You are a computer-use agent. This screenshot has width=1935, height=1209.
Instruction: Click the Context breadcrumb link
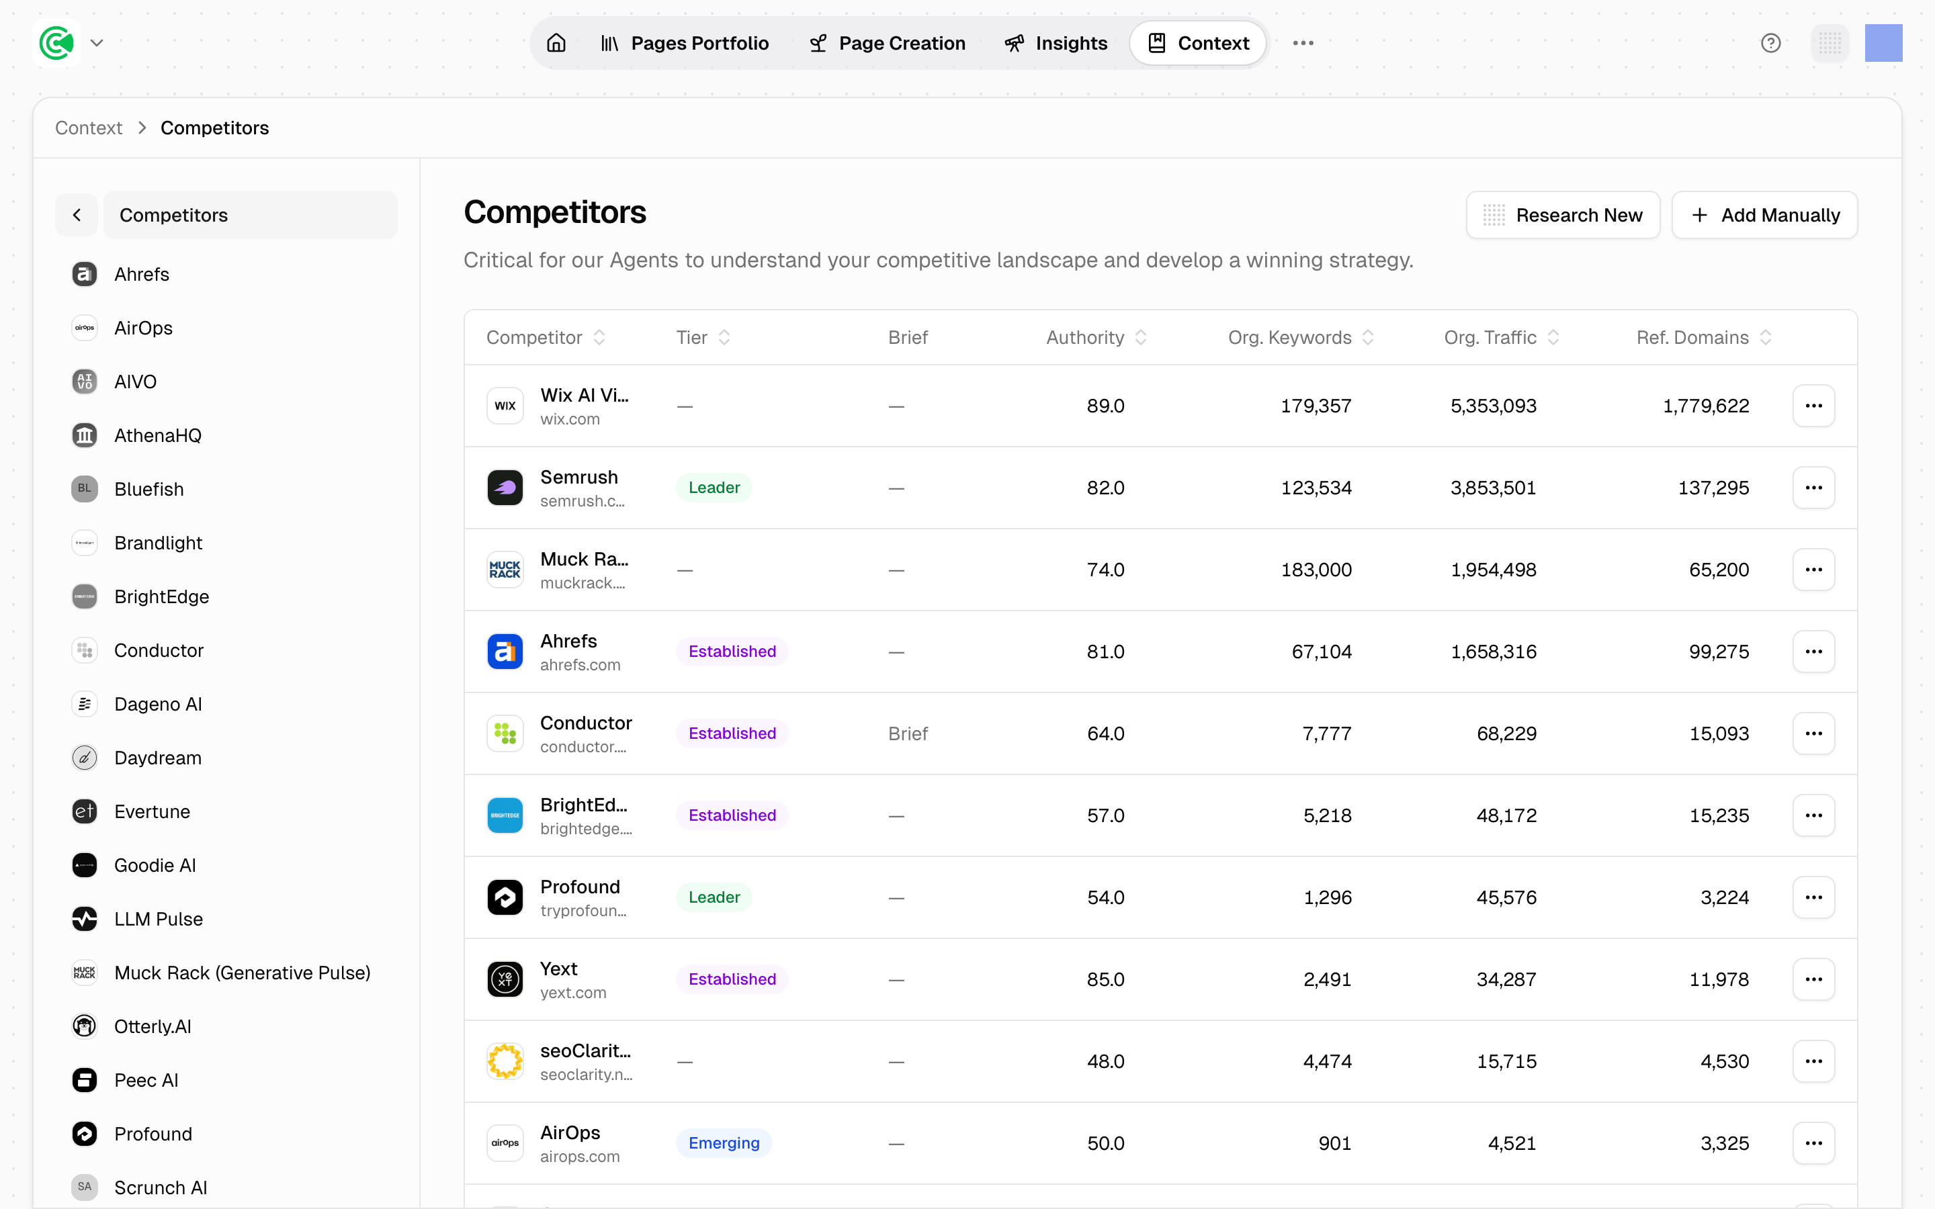point(88,128)
